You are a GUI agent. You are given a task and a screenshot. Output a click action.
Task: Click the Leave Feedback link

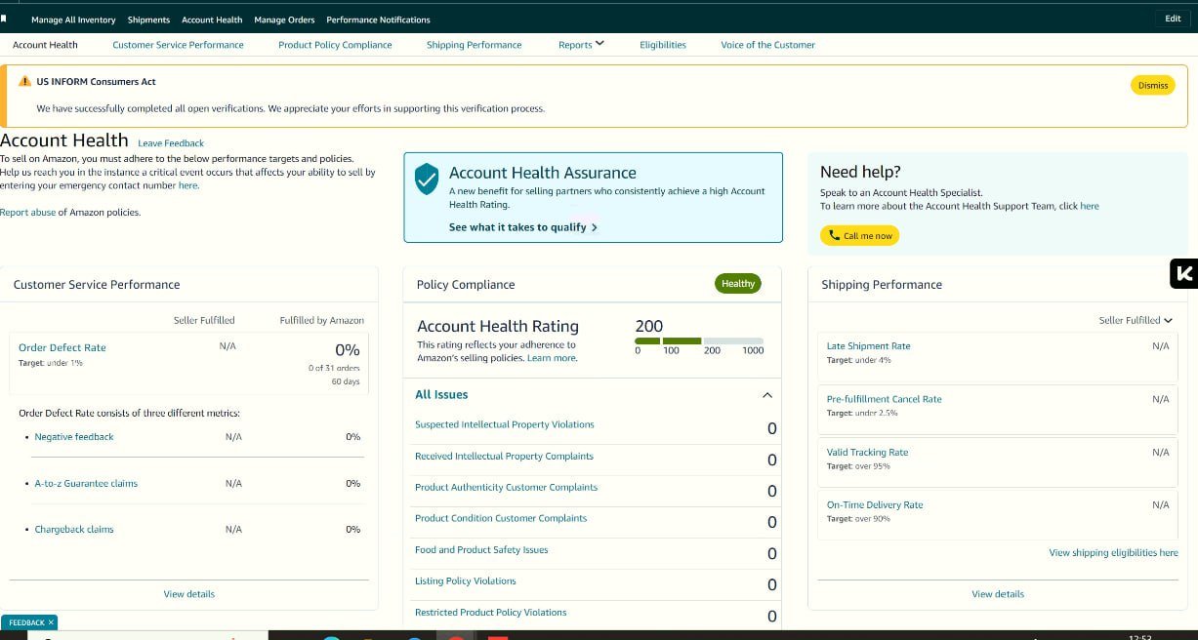(171, 143)
